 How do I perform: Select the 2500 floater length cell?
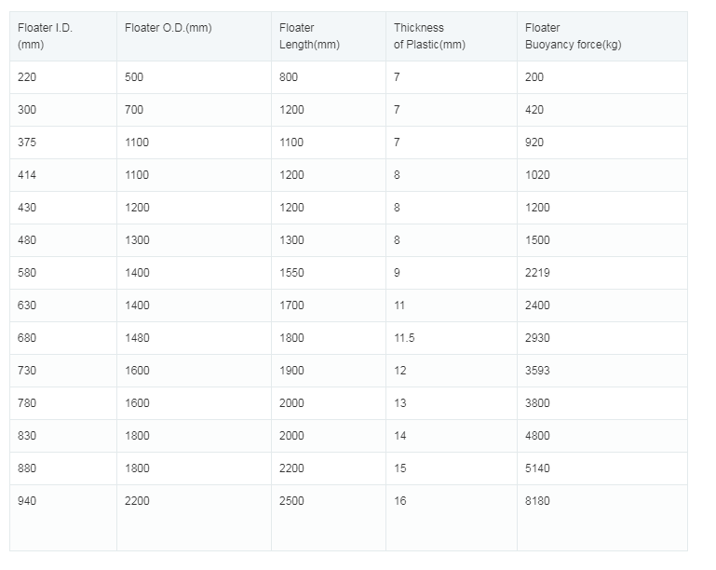(x=291, y=501)
